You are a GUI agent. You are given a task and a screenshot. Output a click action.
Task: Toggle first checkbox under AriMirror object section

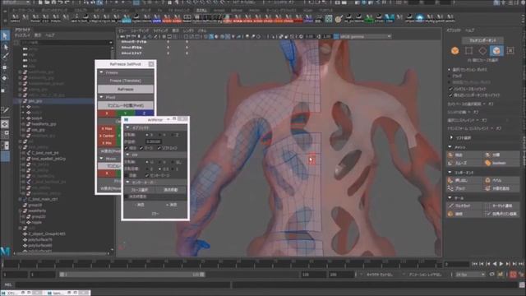(127, 148)
